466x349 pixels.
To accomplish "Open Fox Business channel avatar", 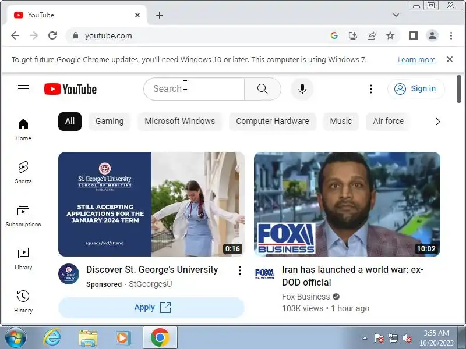I will 264,273.
